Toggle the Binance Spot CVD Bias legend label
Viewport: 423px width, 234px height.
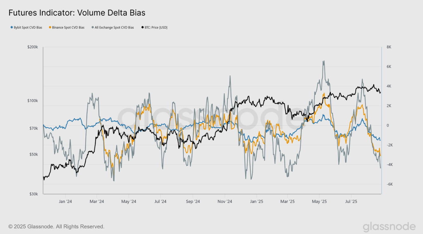point(68,28)
